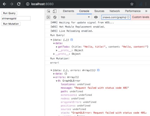Click the source: undefined property
This screenshot has width=150, height=116.
pyautogui.click(x=73, y=109)
